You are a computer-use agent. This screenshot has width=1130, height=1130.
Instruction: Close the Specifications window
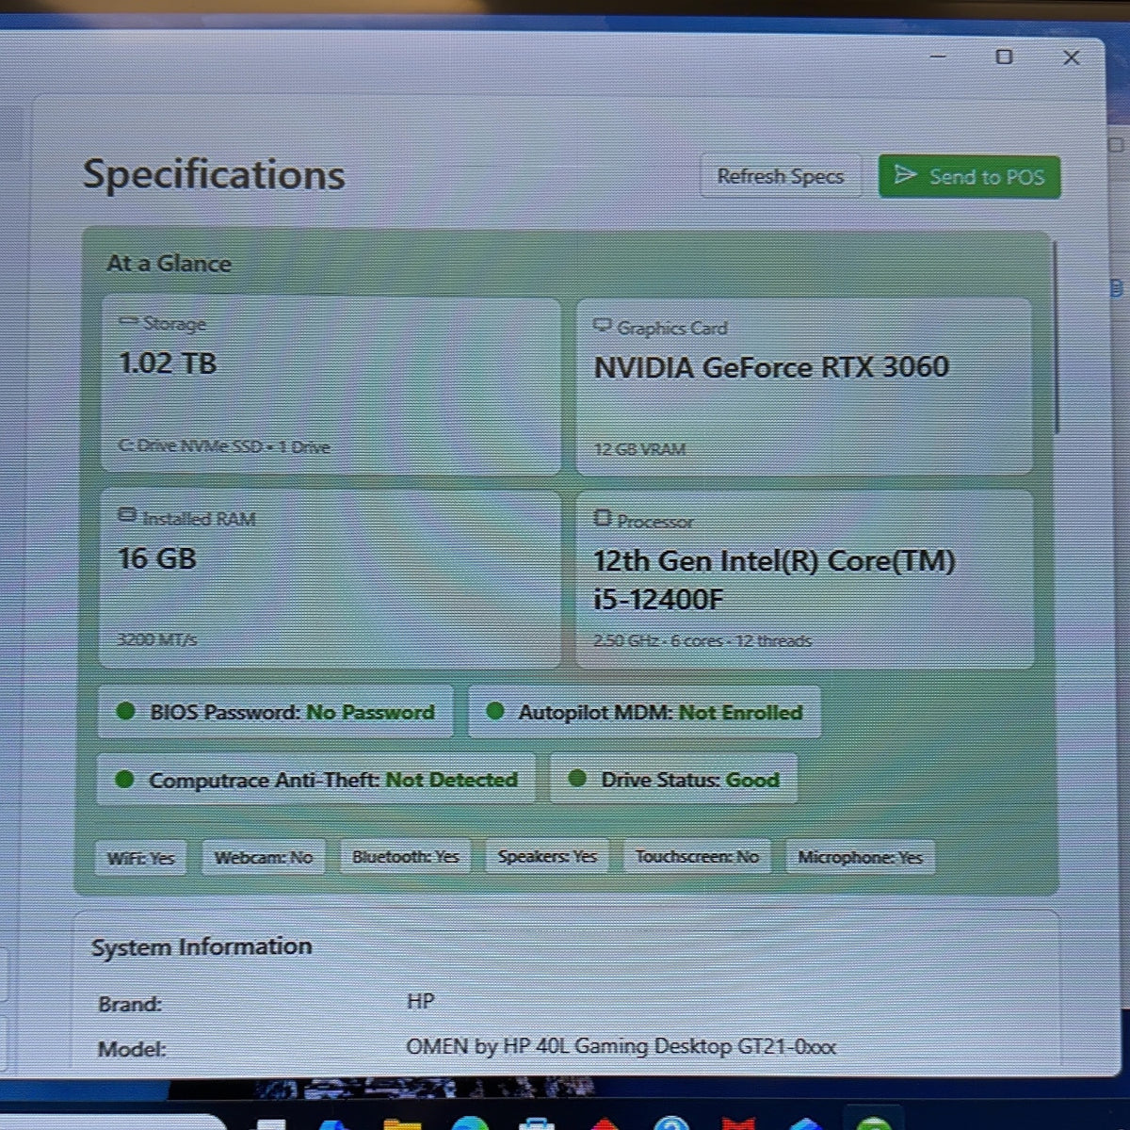click(x=1071, y=57)
